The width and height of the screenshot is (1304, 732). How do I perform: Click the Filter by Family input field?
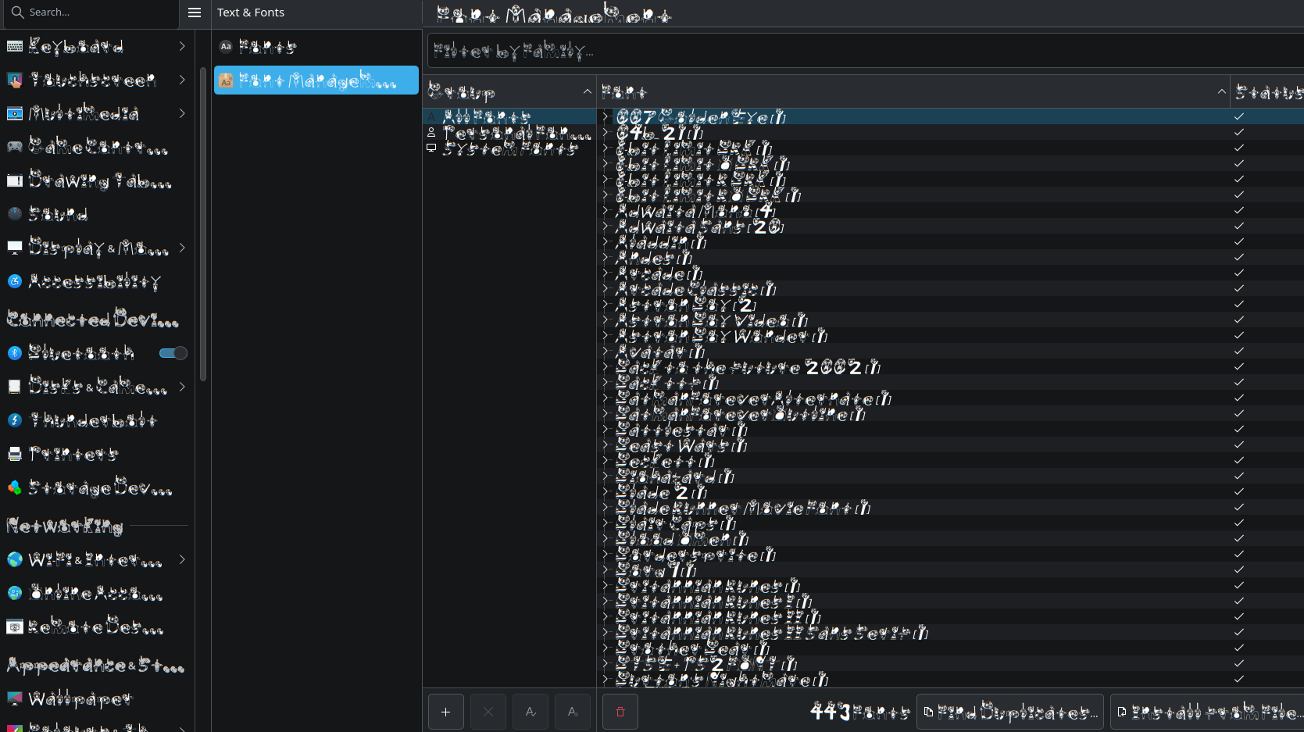859,52
